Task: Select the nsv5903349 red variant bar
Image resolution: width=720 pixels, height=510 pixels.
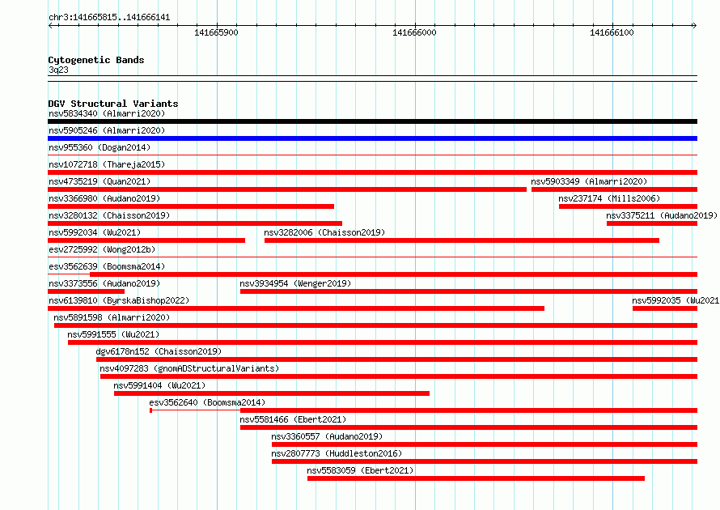Action: pos(614,189)
